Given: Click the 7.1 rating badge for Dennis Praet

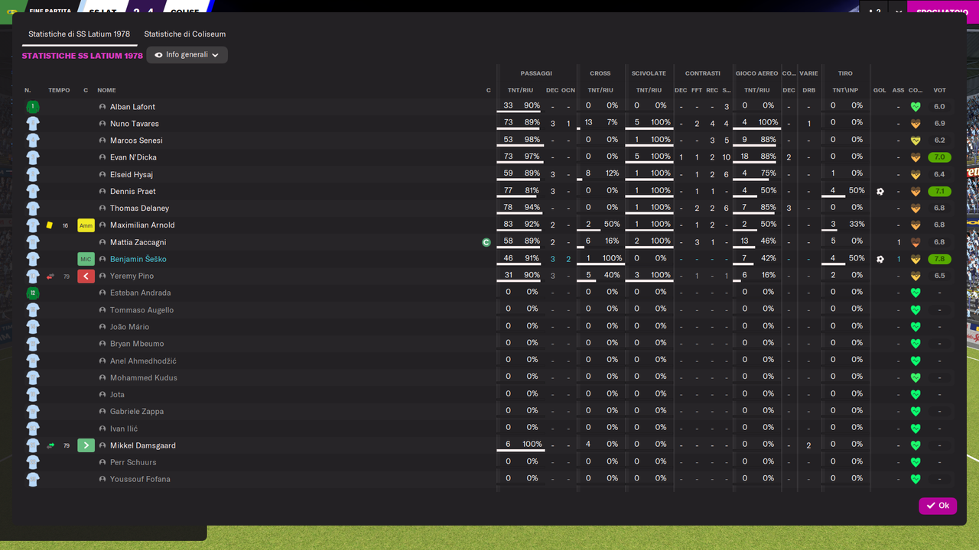Looking at the screenshot, I should coord(939,192).
